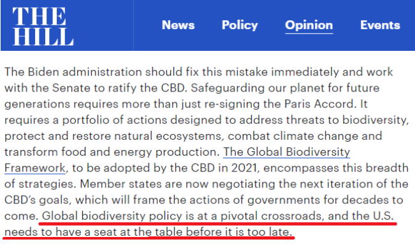Viewport: 415px width, 244px height.
Task: Click the year 2021 in the paragraph
Action: pos(244,168)
